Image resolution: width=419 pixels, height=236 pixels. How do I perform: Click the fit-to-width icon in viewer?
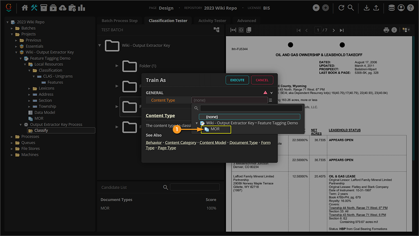[233, 30]
